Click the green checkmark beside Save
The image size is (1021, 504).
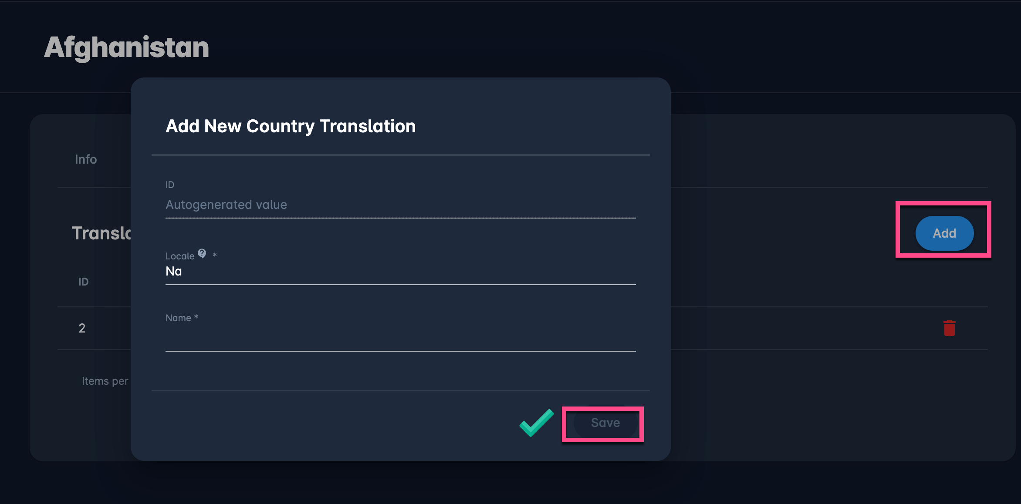[537, 423]
